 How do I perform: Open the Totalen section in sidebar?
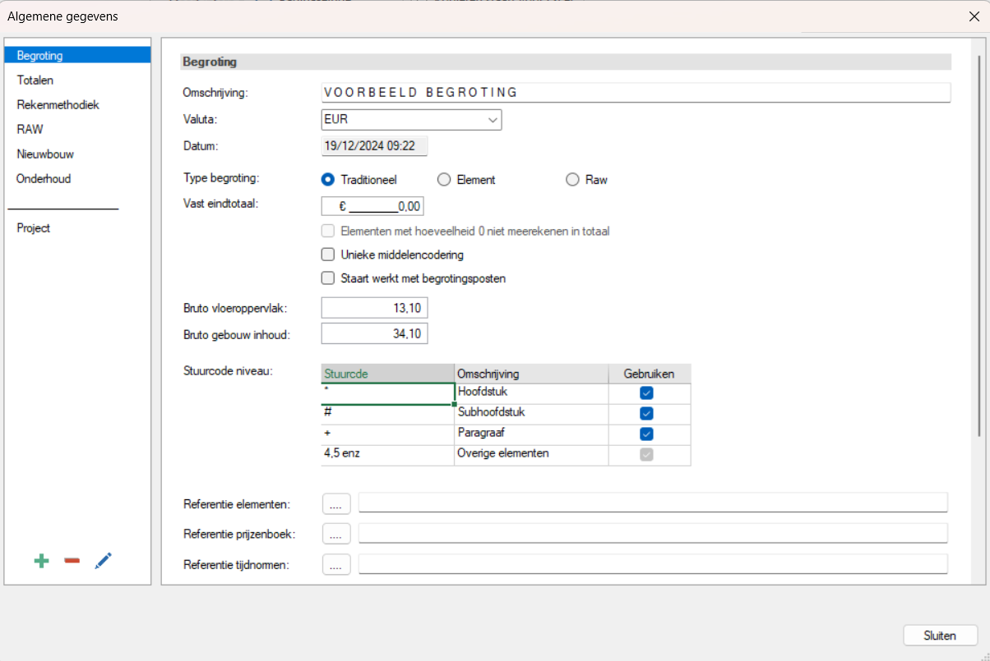click(x=35, y=80)
